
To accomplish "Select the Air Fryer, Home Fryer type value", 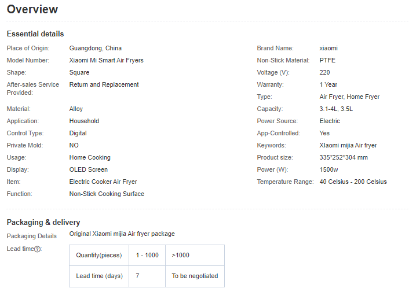I will pos(349,97).
